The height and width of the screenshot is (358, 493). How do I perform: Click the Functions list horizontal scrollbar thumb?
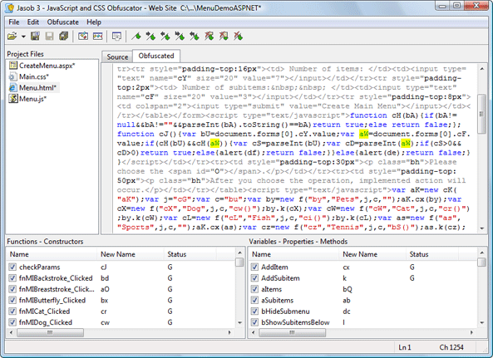click(51, 332)
